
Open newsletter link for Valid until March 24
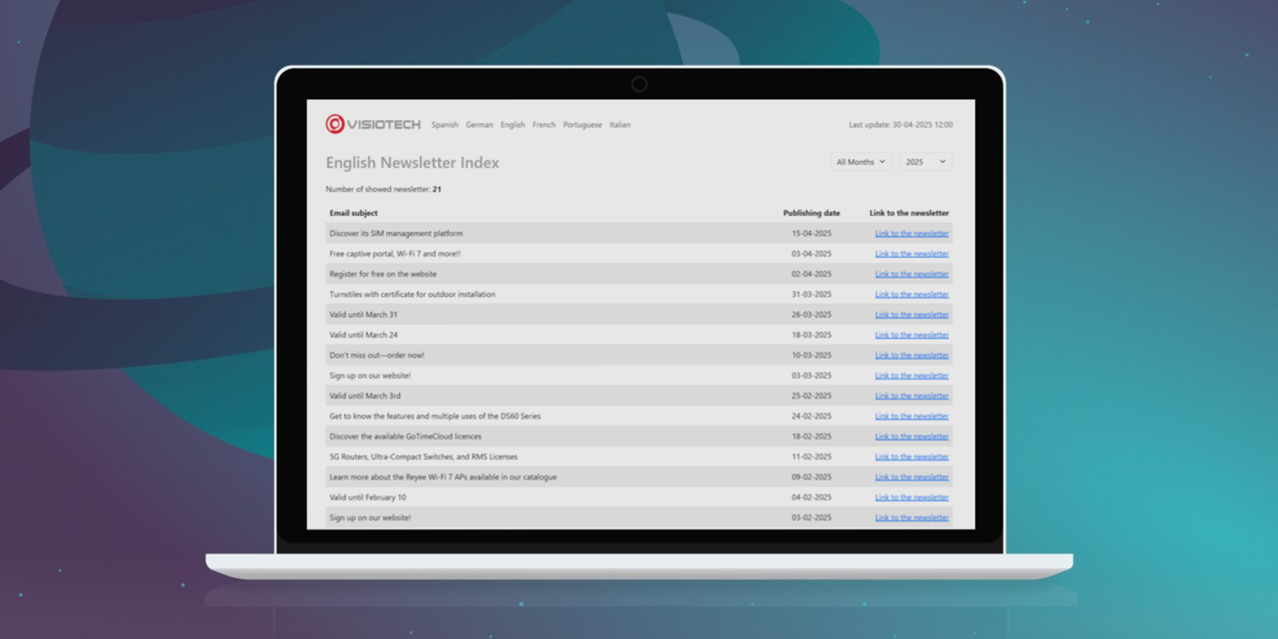911,335
